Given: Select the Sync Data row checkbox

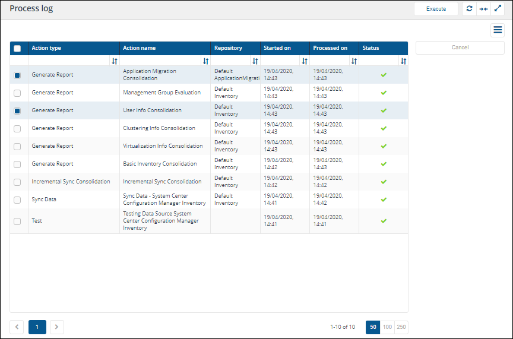Looking at the screenshot, I should [x=17, y=199].
